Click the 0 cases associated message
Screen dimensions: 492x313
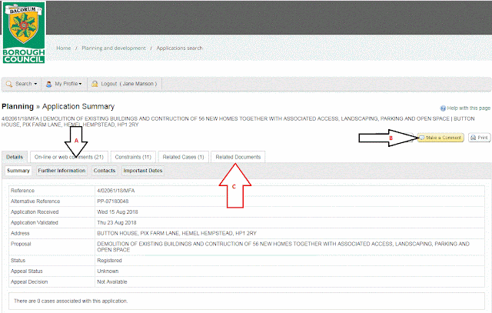tap(71, 301)
